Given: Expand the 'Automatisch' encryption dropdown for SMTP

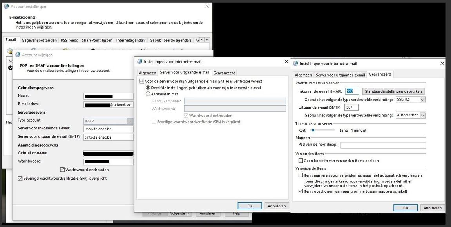Looking at the screenshot, I should pyautogui.click(x=422, y=115).
